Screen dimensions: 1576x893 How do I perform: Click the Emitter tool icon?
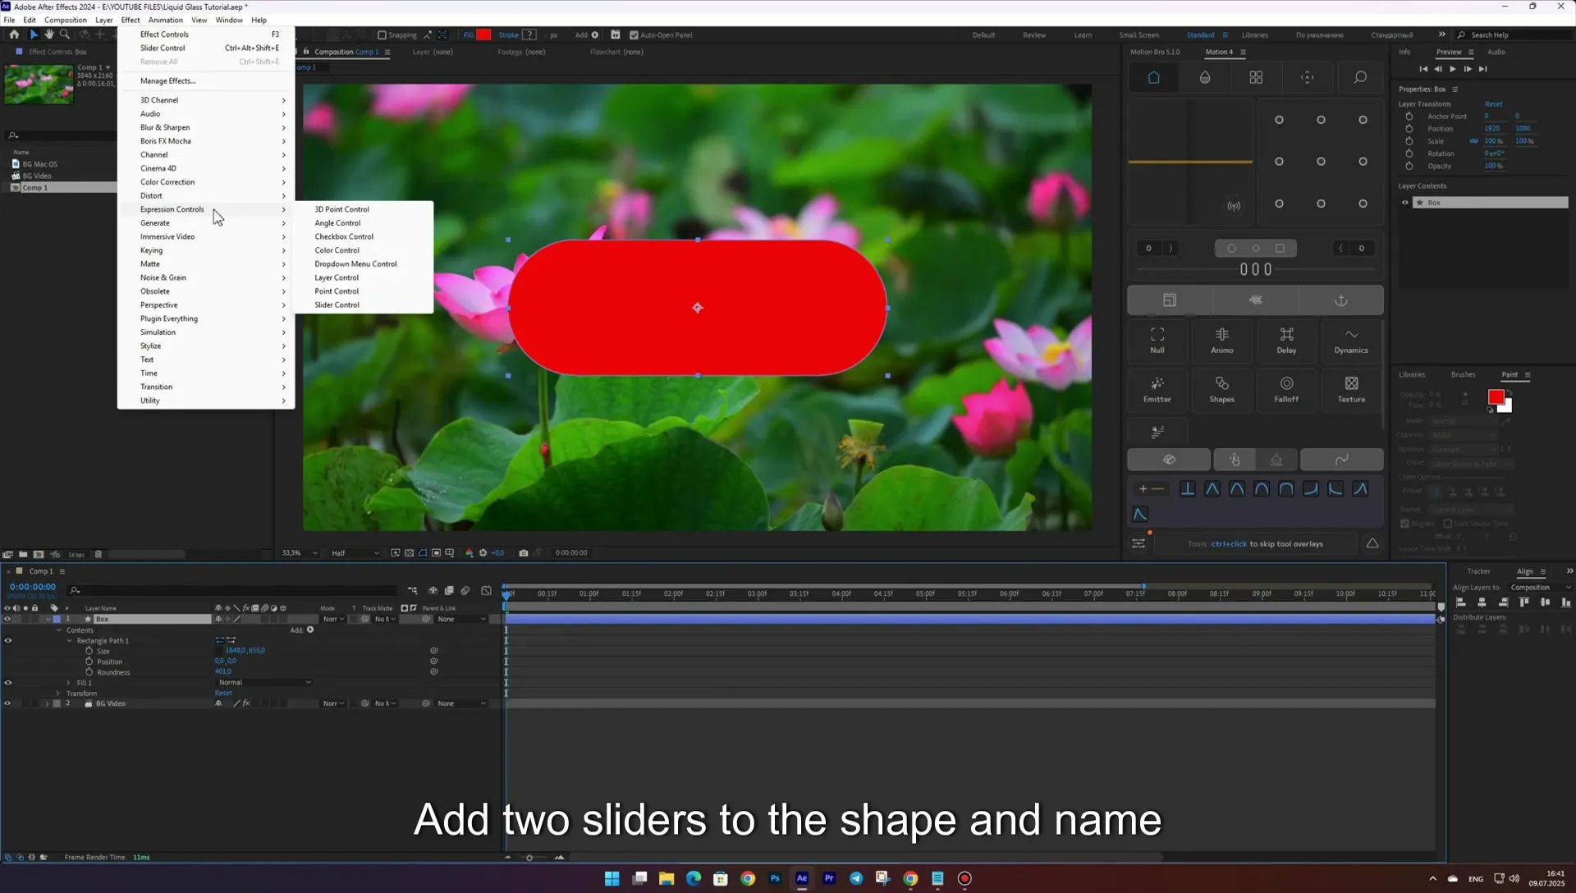pyautogui.click(x=1157, y=389)
